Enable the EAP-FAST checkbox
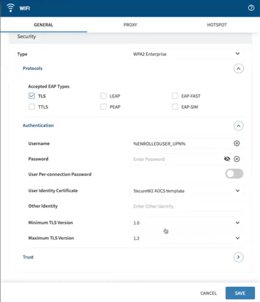260x302 pixels. coord(175,96)
